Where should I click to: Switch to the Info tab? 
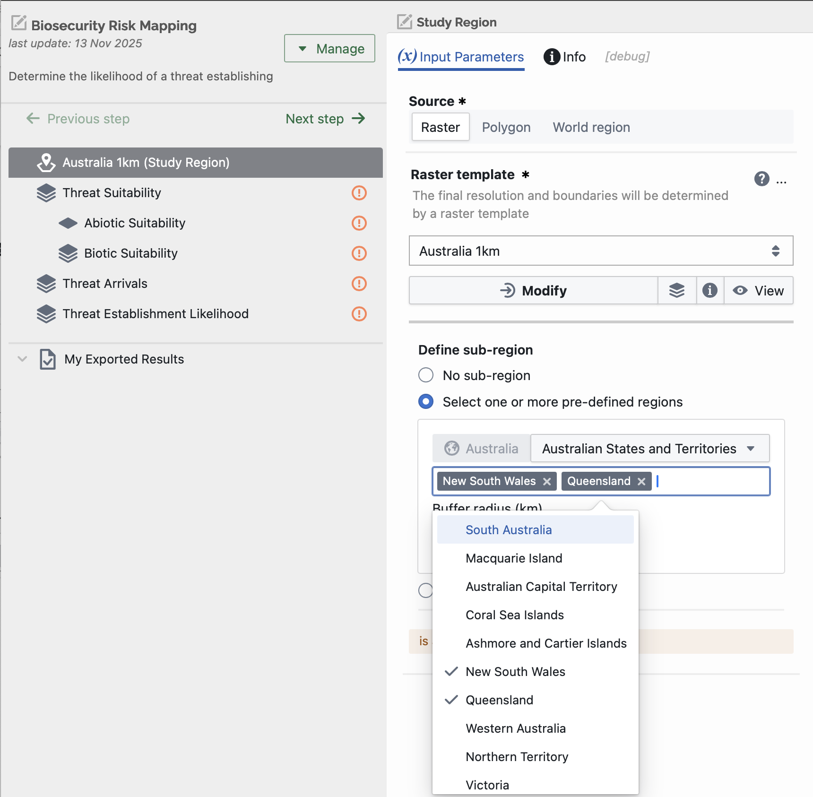tap(564, 57)
